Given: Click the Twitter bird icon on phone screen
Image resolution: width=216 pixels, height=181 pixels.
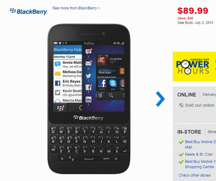Looking at the screenshot, I should (88, 76).
